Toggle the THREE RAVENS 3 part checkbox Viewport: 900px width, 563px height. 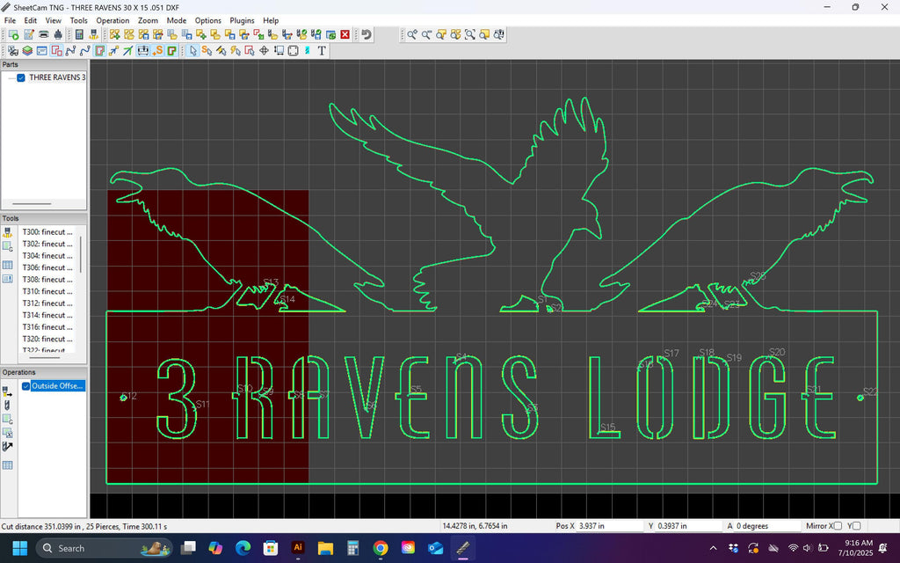(x=21, y=77)
